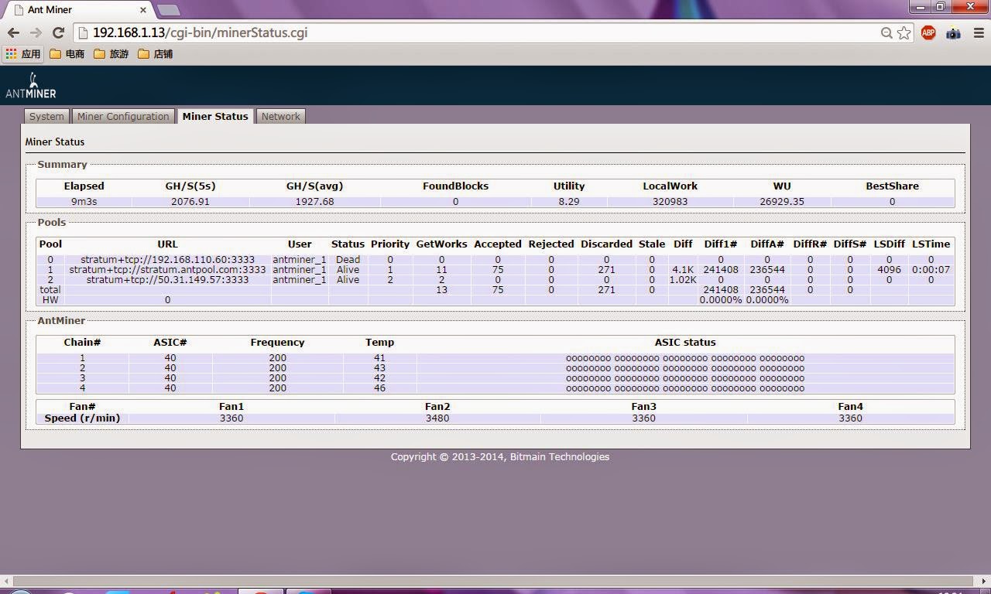Click the temperature 41 for chain 1
991x594 pixels.
coord(379,358)
